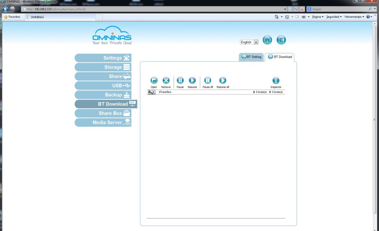Viewport: 379px width, 231px height.
Task: Open the Seguridad menu
Action: (334, 17)
